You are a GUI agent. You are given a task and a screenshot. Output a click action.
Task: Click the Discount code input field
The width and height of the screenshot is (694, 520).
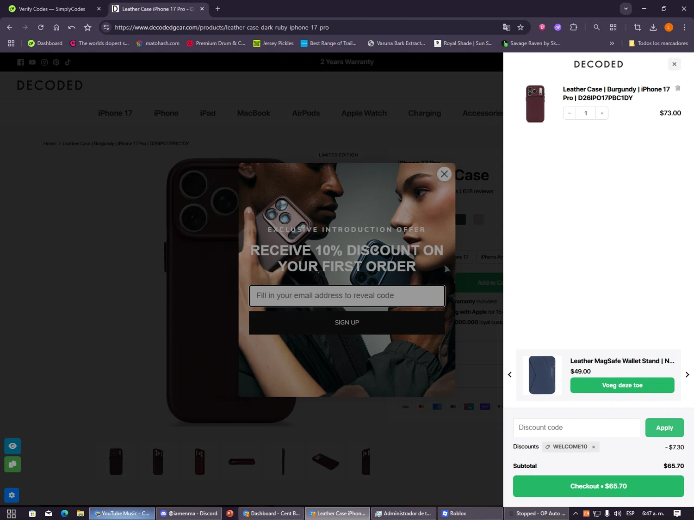pos(577,428)
